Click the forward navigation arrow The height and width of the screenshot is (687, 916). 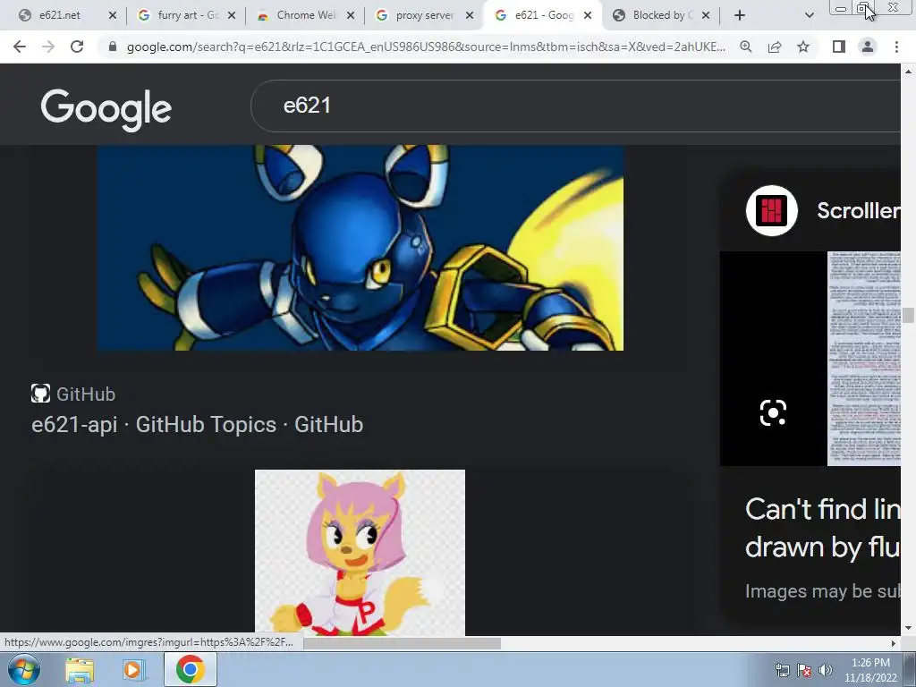[48, 47]
